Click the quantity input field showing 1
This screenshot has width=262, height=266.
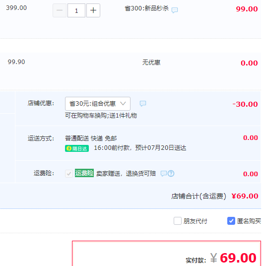point(76,10)
